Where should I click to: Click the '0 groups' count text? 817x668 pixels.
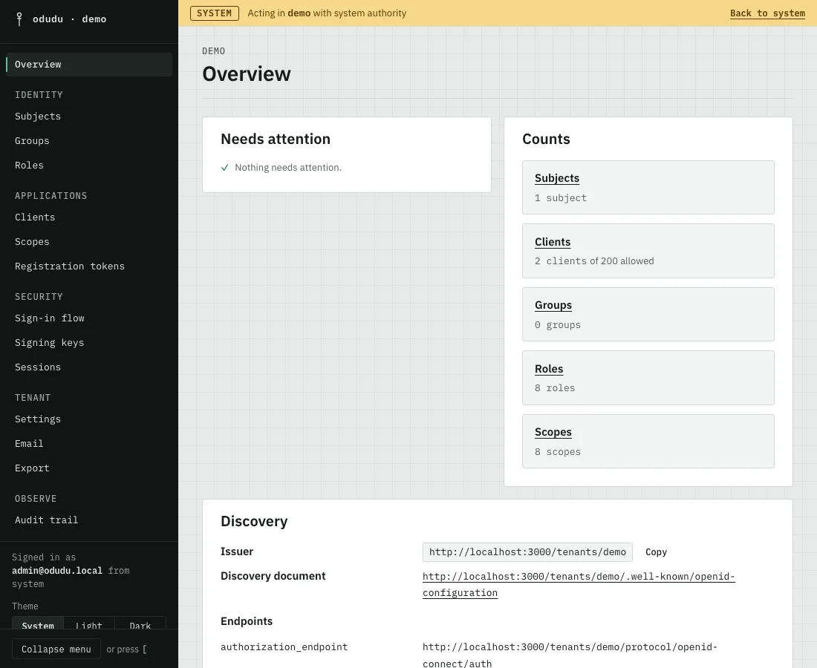pyautogui.click(x=558, y=325)
